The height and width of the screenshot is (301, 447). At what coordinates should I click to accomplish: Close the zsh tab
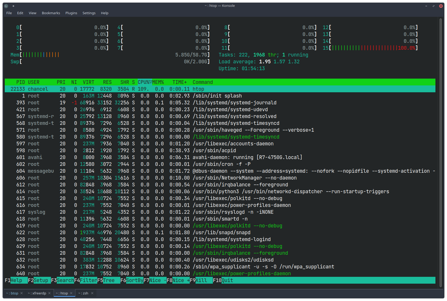click(92, 293)
